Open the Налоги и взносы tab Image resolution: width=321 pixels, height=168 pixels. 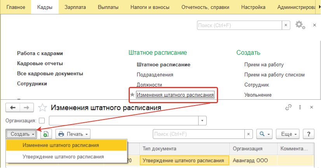pos(150,7)
